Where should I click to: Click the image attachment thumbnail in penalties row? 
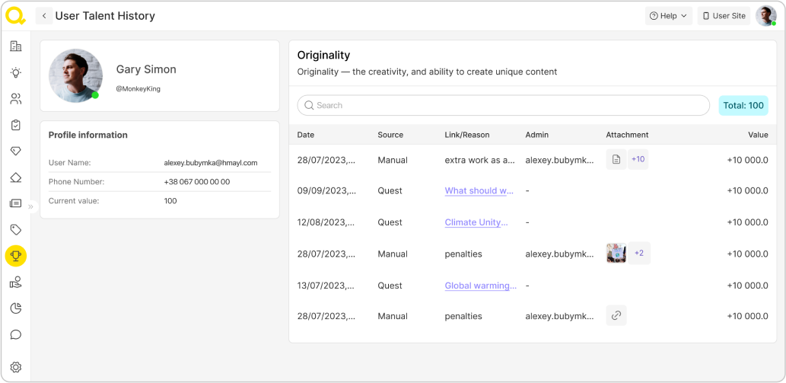[x=616, y=254]
